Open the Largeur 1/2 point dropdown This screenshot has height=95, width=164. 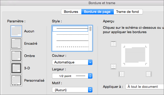pyautogui.click(x=72, y=76)
